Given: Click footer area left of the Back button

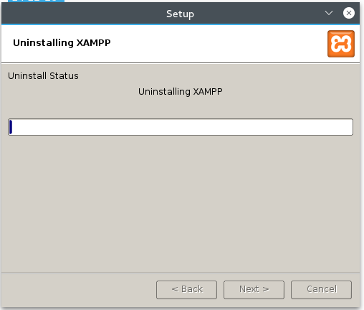Looking at the screenshot, I should [x=79, y=290].
